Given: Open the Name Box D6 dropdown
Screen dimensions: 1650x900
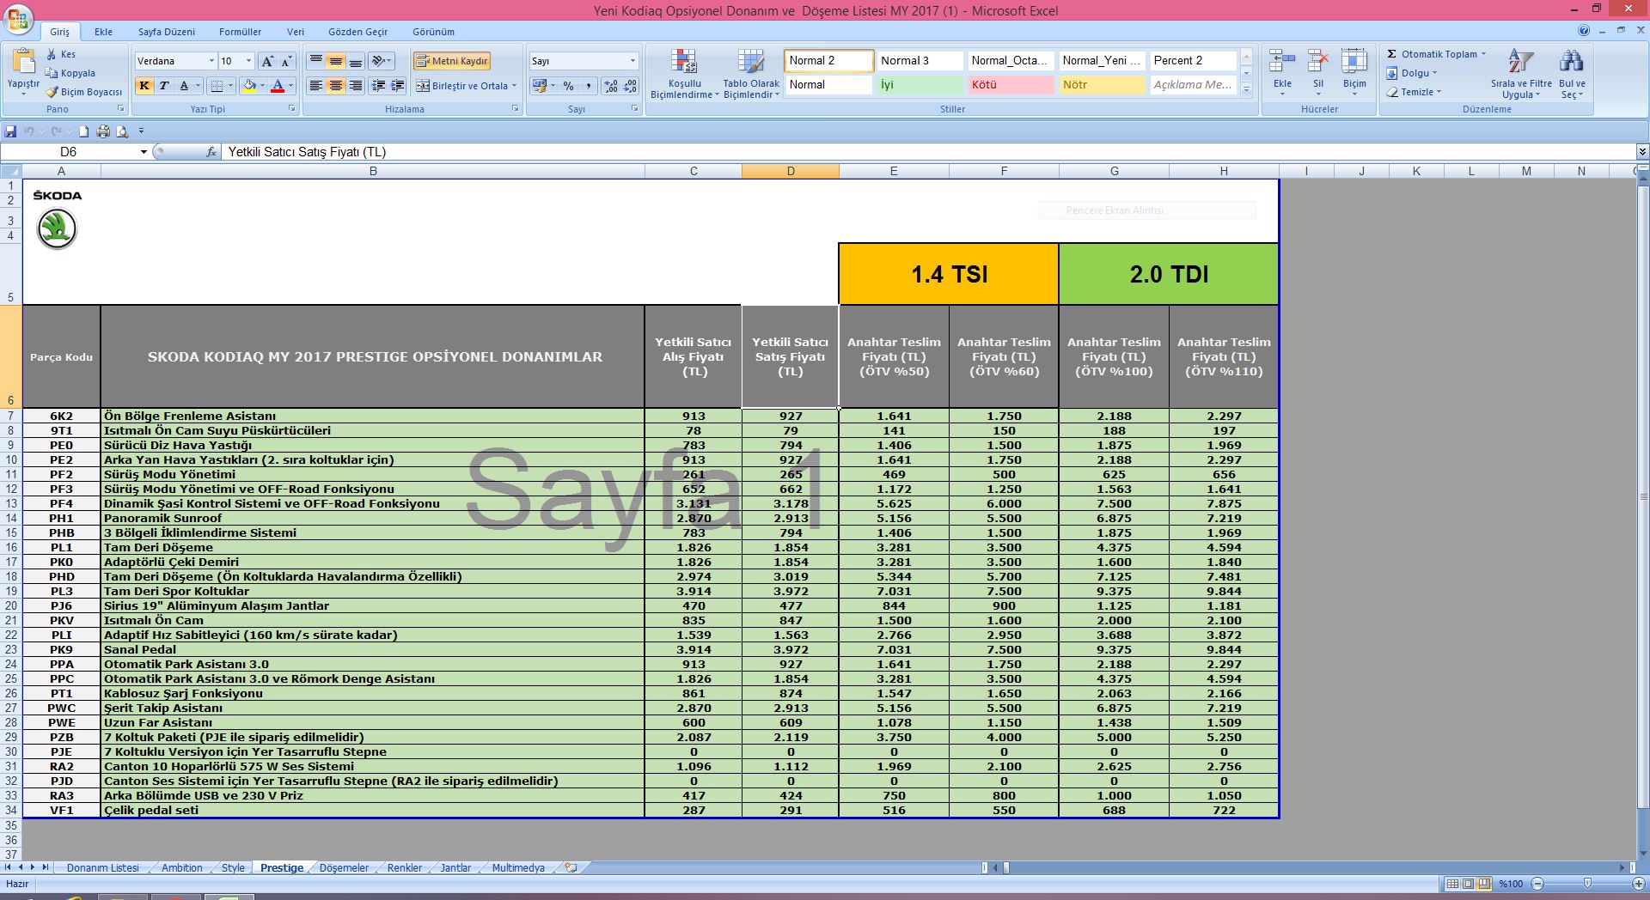Looking at the screenshot, I should [x=144, y=152].
